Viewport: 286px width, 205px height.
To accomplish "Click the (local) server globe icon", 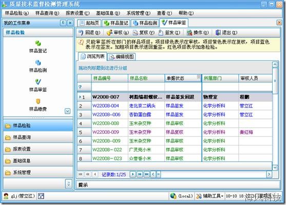I will [173, 196].
